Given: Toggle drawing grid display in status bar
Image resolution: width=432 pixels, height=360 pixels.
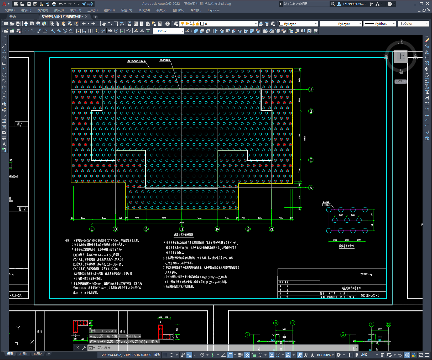Looking at the screenshot, I should coord(165,355).
